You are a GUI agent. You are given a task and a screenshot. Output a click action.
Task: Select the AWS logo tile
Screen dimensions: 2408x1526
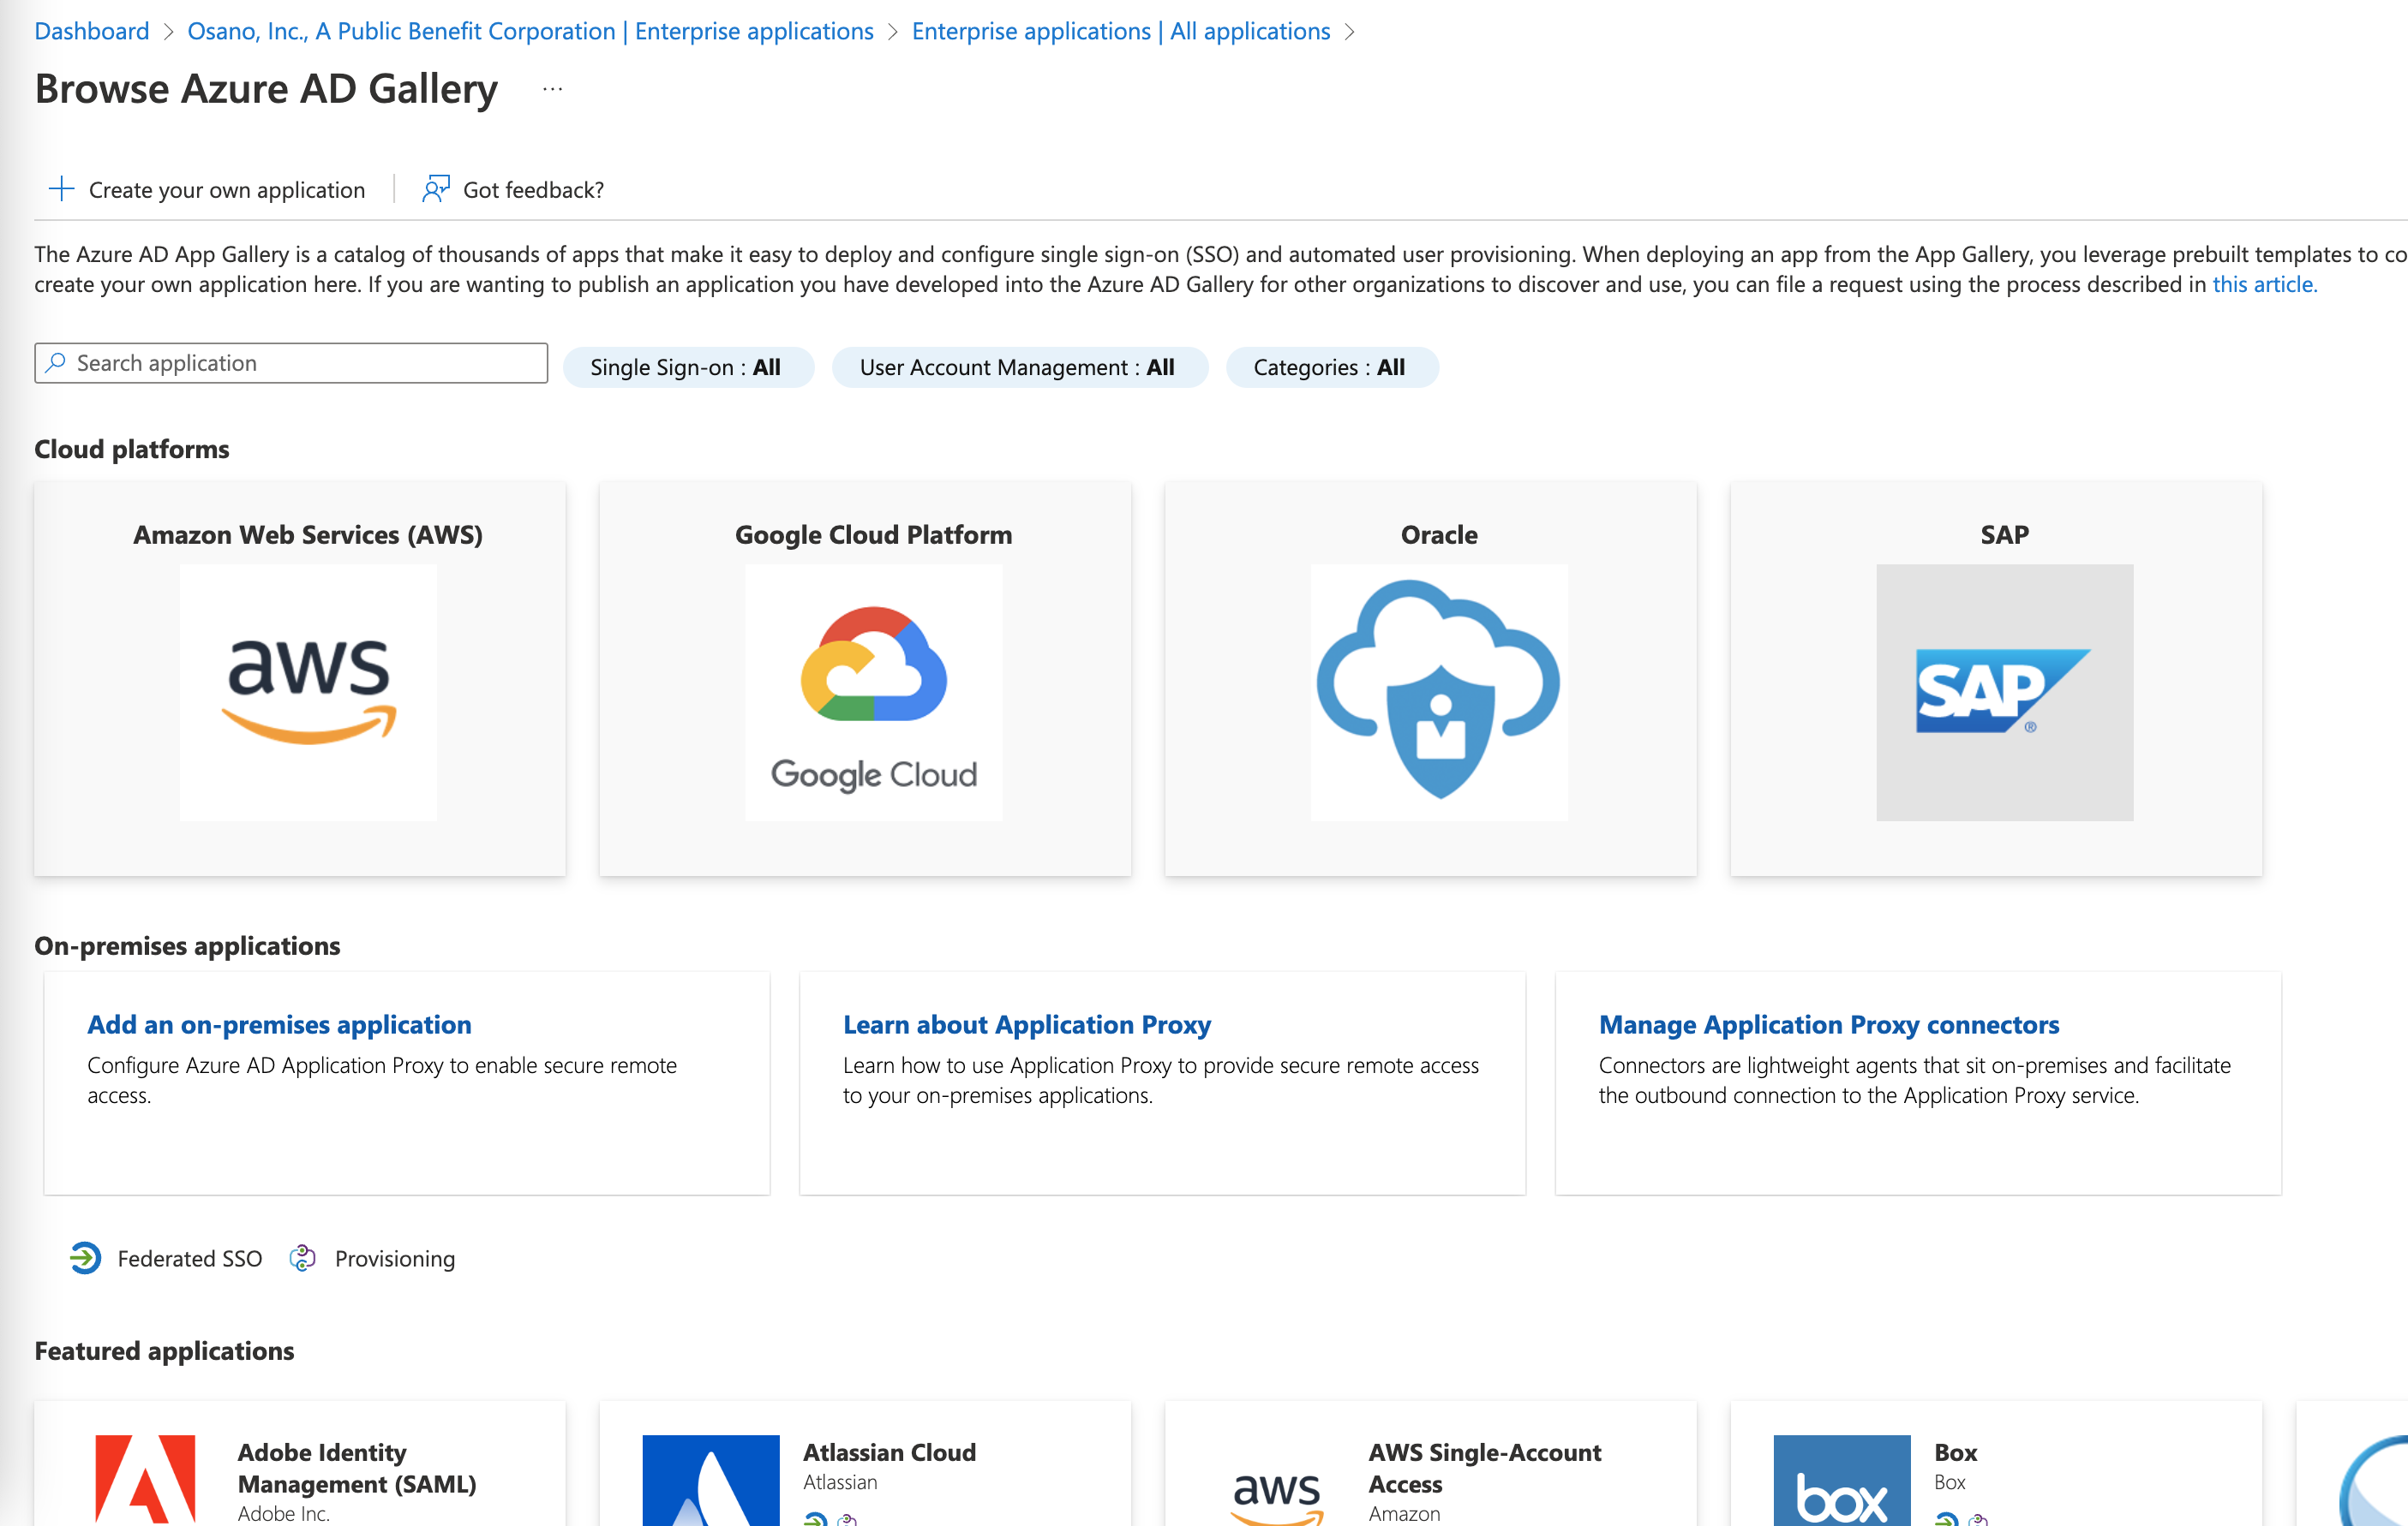pyautogui.click(x=308, y=692)
